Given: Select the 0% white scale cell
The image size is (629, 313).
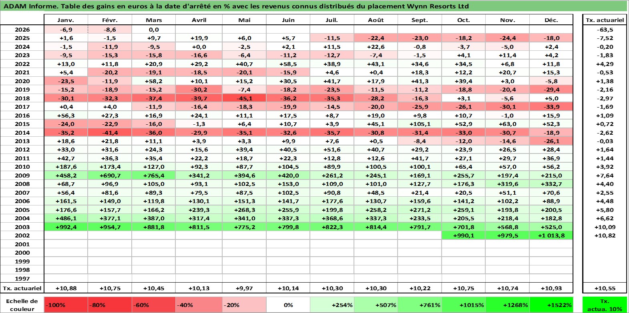Looking at the screenshot, I should click(288, 305).
